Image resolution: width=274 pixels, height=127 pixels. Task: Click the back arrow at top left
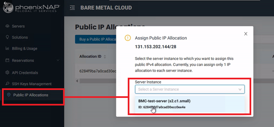tap(5, 3)
